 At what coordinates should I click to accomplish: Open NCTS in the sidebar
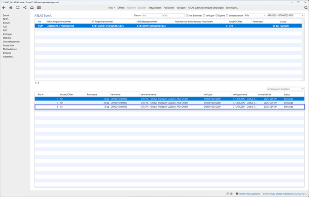point(6,19)
